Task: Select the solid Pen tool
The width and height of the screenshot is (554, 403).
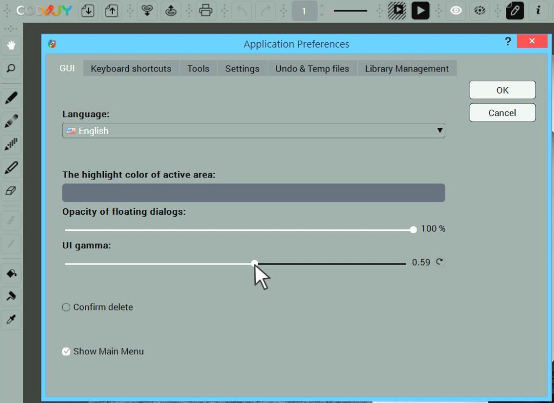Action: click(x=11, y=98)
